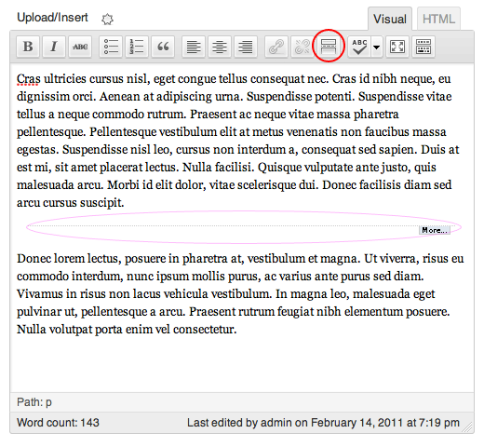Apply strikethrough with the ABC button
The width and height of the screenshot is (484, 447).
[80, 47]
